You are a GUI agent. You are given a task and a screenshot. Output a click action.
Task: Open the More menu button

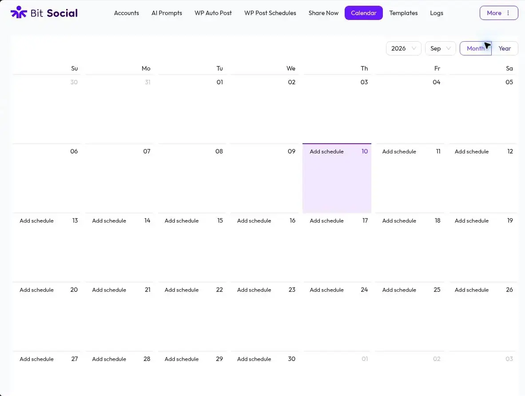coord(498,13)
